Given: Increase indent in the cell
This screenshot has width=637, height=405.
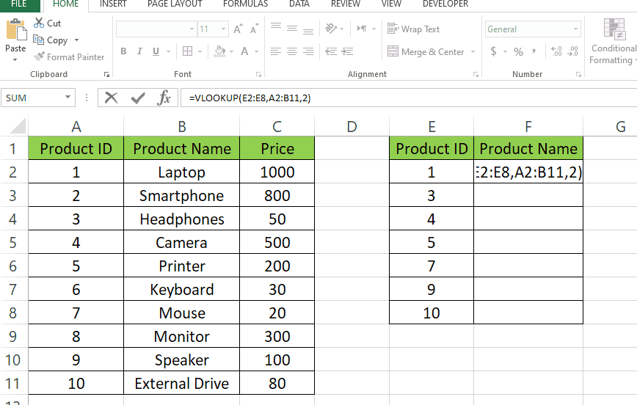Looking at the screenshot, I should pos(347,51).
